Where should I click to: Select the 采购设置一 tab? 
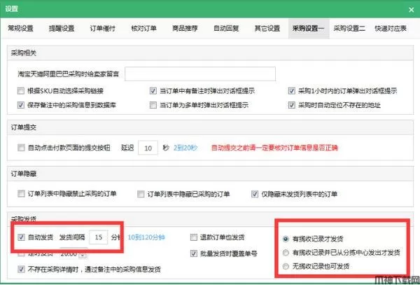[x=309, y=28]
